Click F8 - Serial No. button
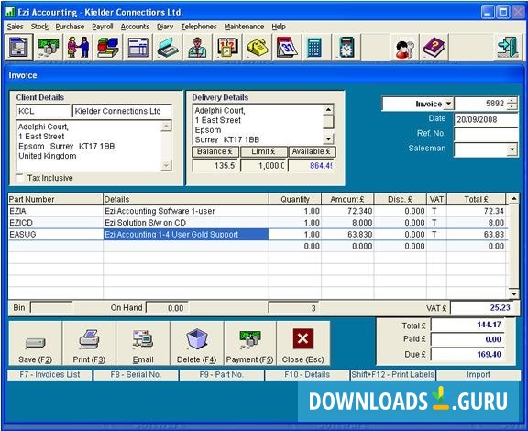 [x=136, y=375]
